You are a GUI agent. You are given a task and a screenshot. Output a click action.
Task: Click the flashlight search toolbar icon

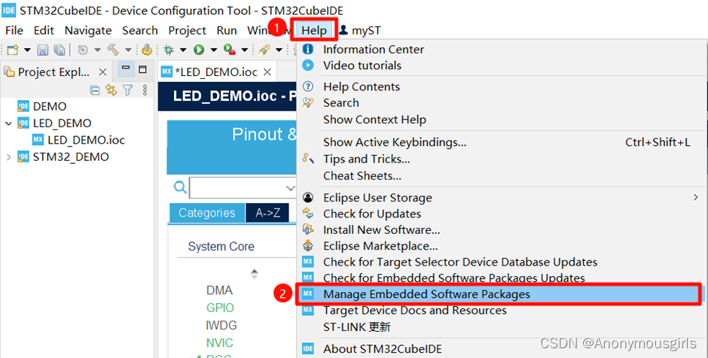pos(264,50)
